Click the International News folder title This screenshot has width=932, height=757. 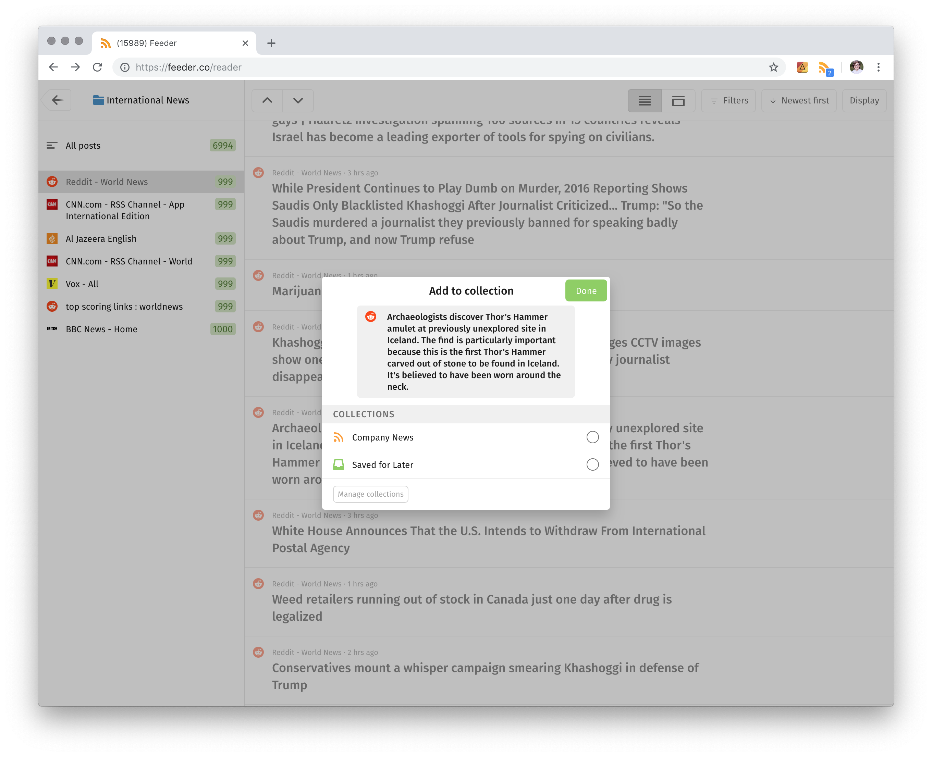click(148, 100)
